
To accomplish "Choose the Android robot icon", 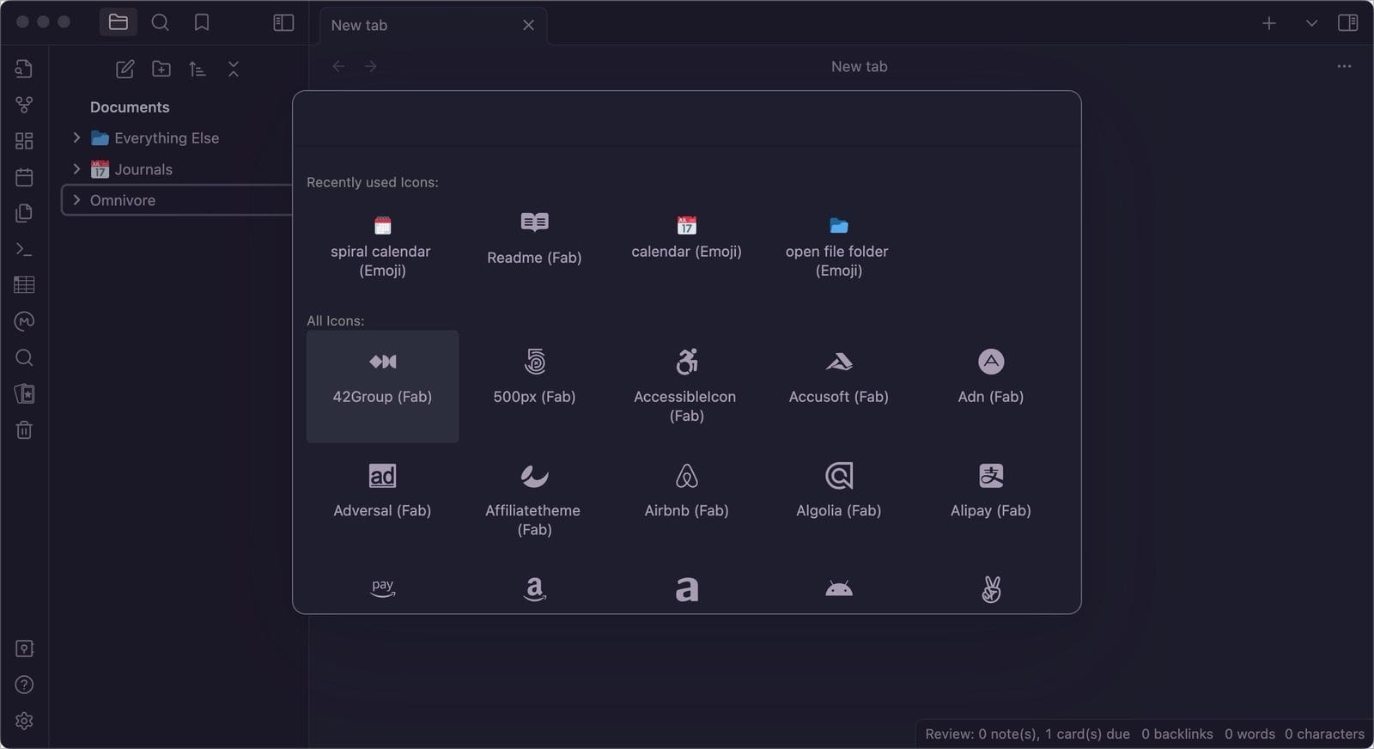I will [838, 588].
